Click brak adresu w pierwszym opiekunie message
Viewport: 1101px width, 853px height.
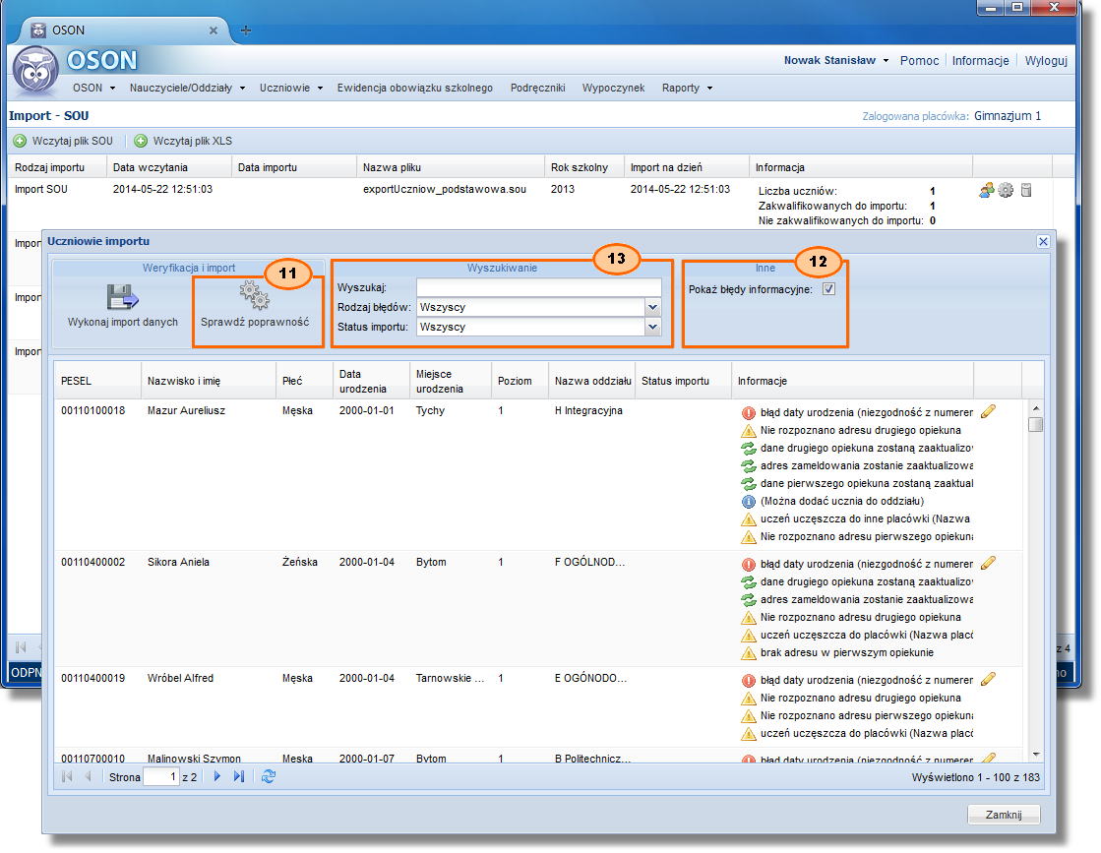coord(847,653)
